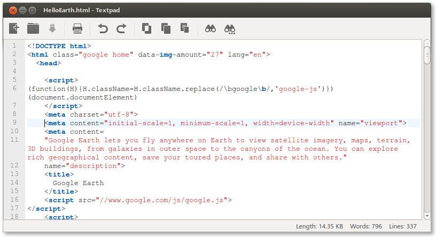
Task: Click Length: 14.35 KB in the status bar
Action: point(319,226)
